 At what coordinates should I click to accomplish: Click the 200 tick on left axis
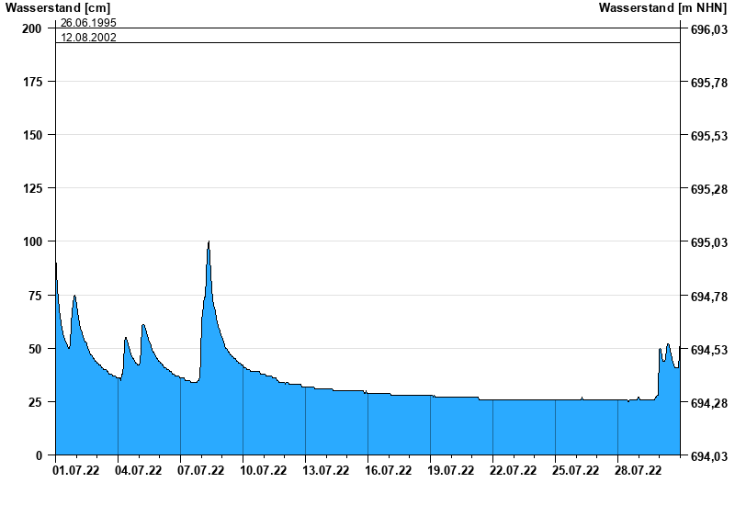[32, 28]
